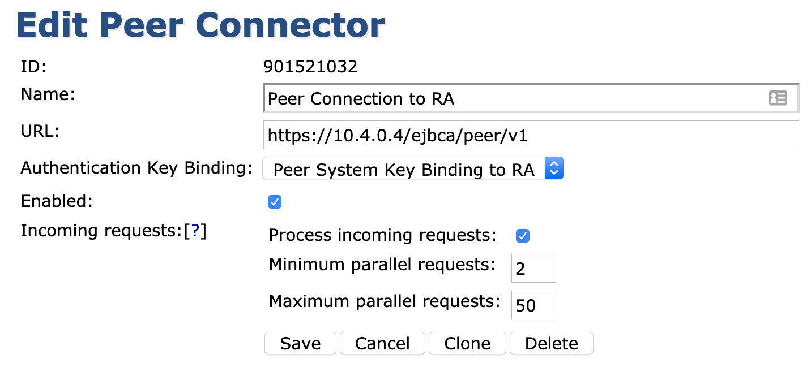Click the 'Authentication Key Binding:' label
The width and height of the screenshot is (811, 372).
pyautogui.click(x=136, y=168)
